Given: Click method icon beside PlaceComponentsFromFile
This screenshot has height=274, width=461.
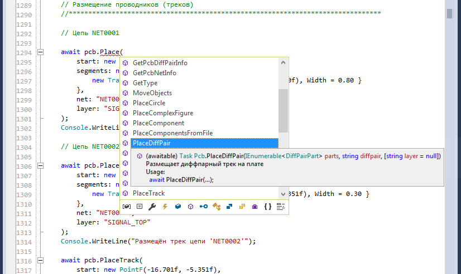Looking at the screenshot, I should (126, 133).
